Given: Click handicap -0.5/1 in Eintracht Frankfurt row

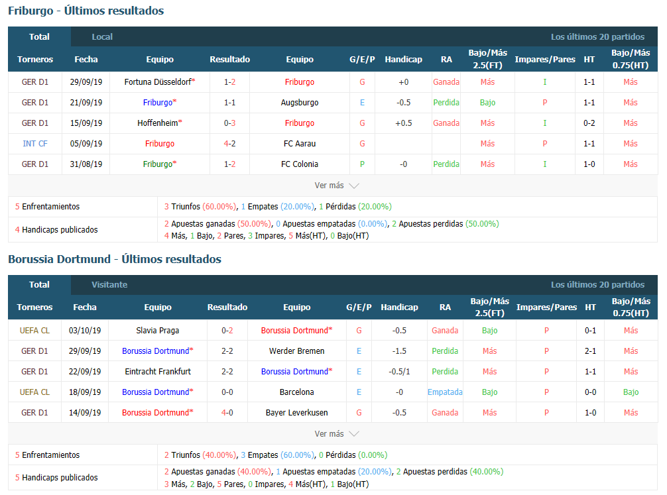Looking at the screenshot, I should (x=399, y=371).
